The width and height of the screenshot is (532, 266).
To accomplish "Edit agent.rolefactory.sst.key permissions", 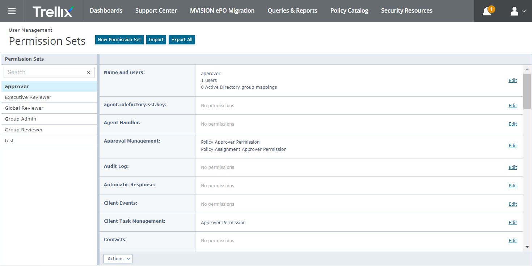I will click(x=512, y=106).
